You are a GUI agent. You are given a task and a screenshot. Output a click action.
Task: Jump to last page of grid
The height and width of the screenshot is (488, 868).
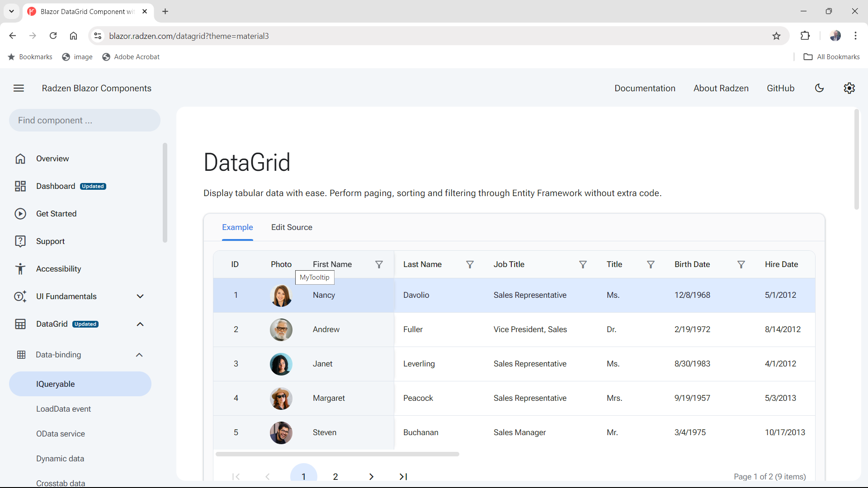pyautogui.click(x=403, y=477)
